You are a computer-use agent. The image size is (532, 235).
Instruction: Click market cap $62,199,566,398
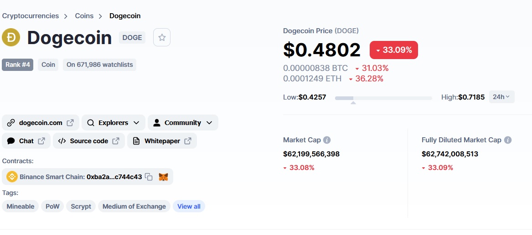pos(311,154)
